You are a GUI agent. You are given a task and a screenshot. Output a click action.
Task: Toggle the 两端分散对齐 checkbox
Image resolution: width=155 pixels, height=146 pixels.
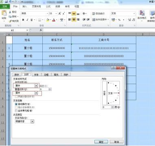tap(16, 97)
